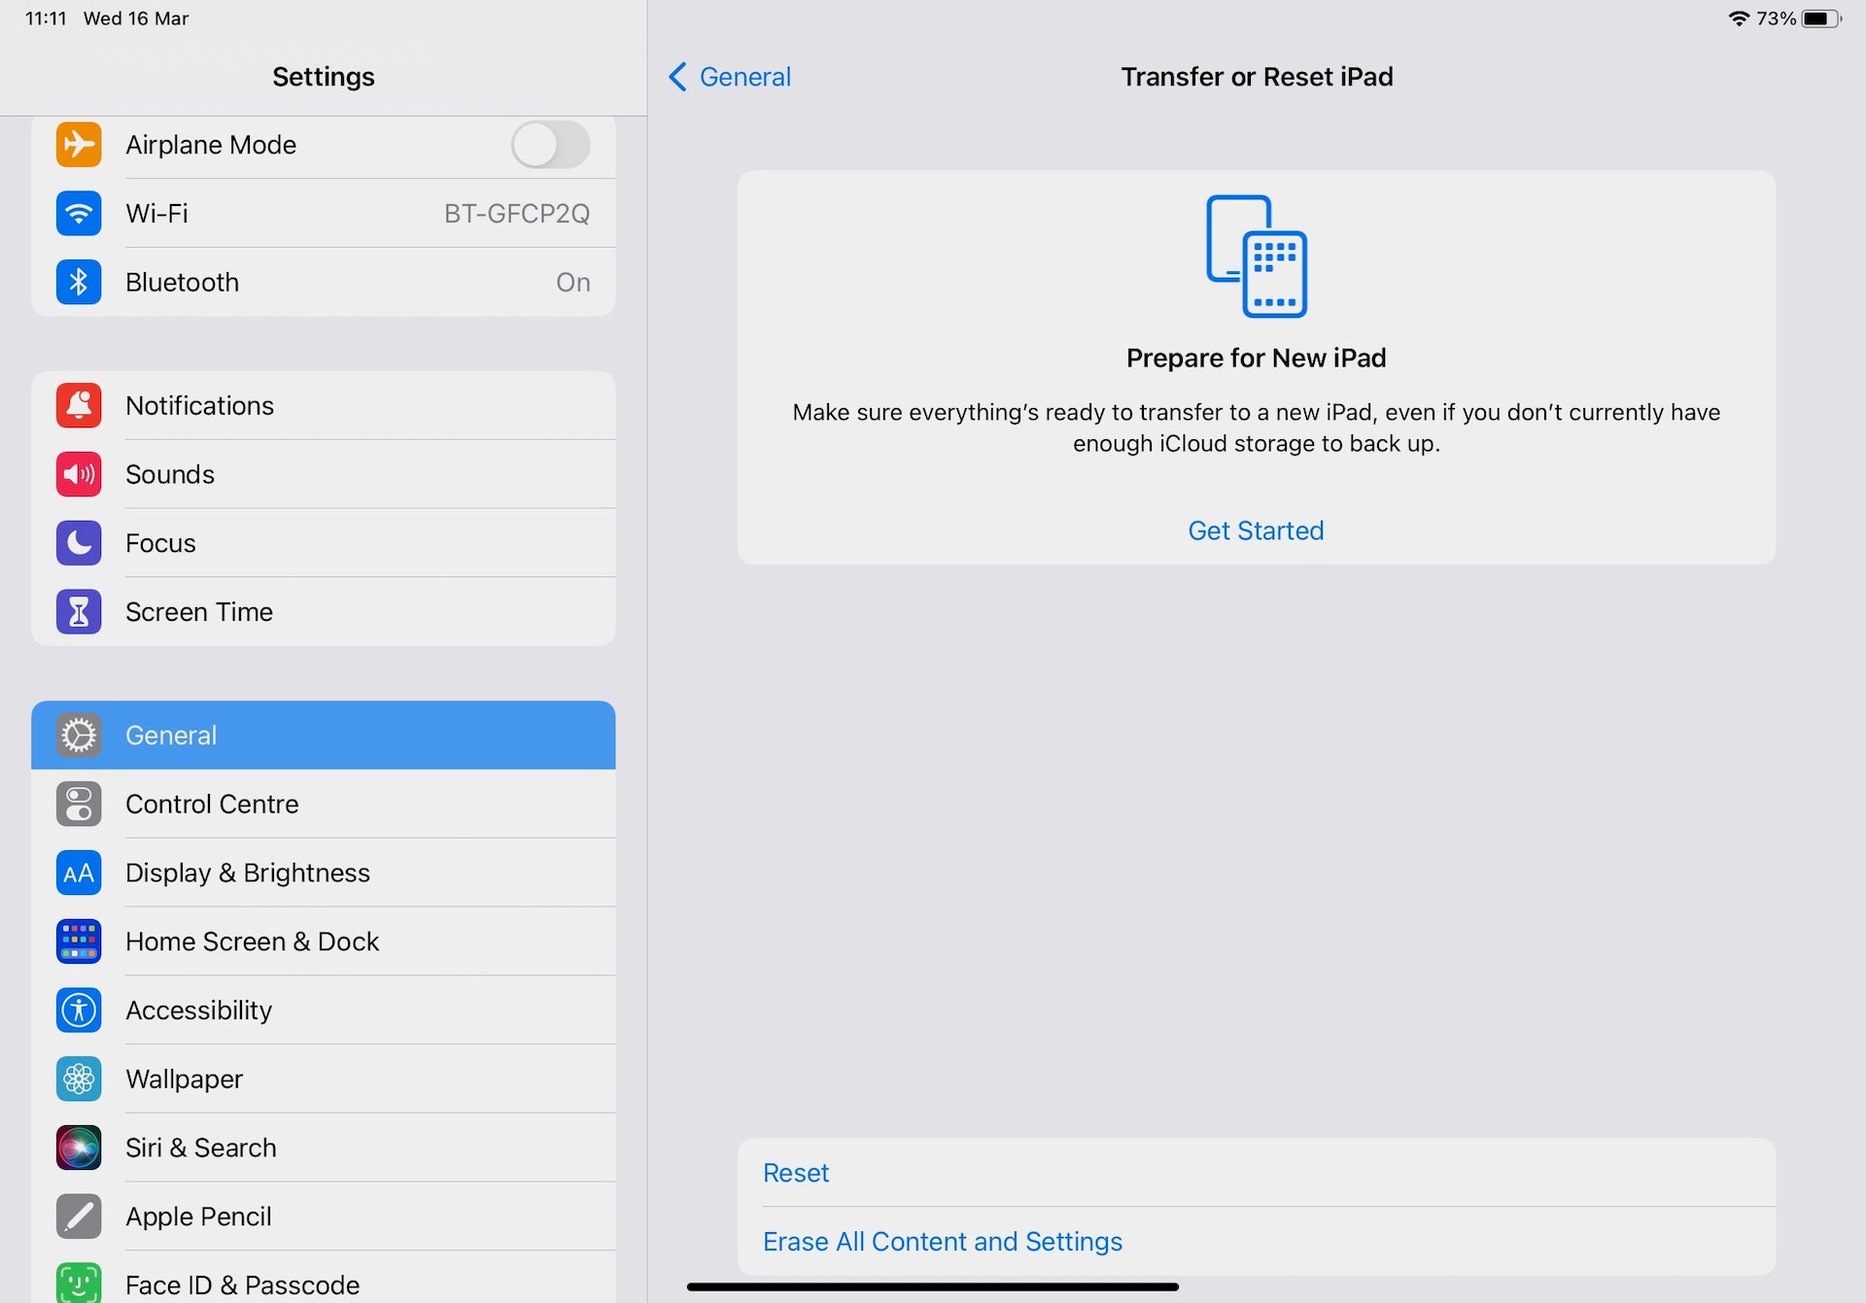Open Wi-Fi network BT-GFCP2Q value
This screenshot has width=1866, height=1303.
tap(517, 214)
